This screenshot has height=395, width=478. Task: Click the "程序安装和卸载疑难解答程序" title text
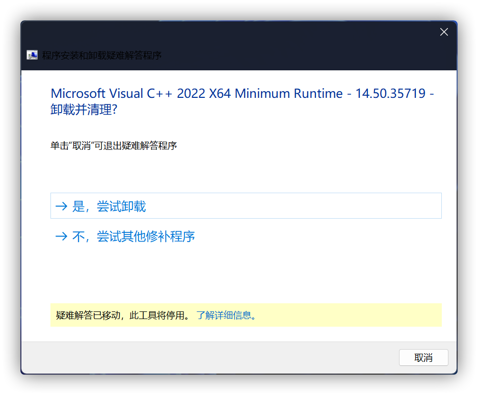pos(102,56)
